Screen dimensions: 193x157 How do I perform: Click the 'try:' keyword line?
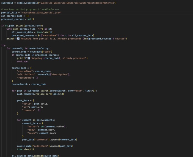(x=4, y=45)
